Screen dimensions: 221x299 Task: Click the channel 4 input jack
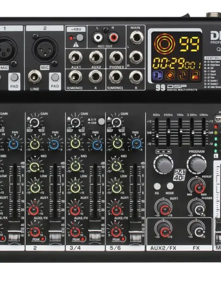[95, 77]
